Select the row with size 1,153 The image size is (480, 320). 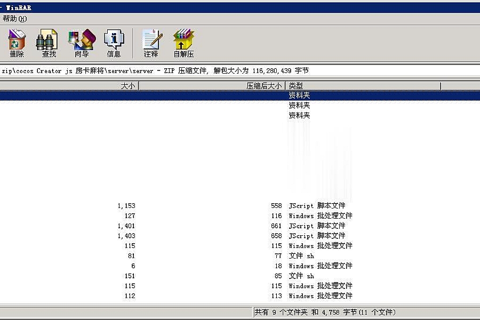pos(240,206)
